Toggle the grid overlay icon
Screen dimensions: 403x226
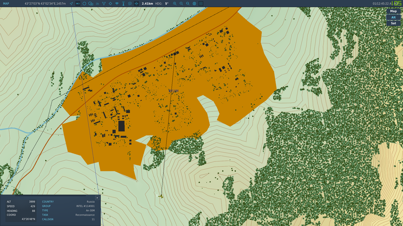point(201,3)
